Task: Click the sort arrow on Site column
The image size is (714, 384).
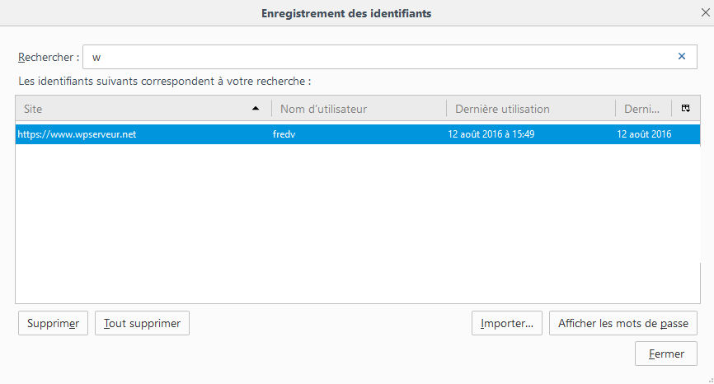Action: [x=256, y=109]
